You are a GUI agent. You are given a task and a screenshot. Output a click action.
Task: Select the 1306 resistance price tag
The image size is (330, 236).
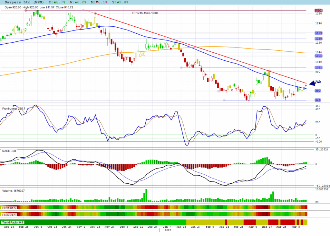[318, 10]
